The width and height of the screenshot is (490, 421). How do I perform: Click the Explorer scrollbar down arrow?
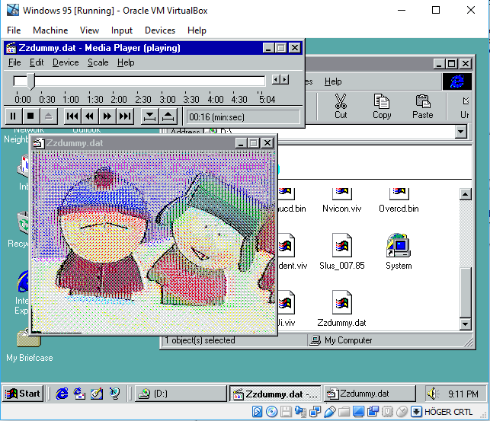[466, 324]
